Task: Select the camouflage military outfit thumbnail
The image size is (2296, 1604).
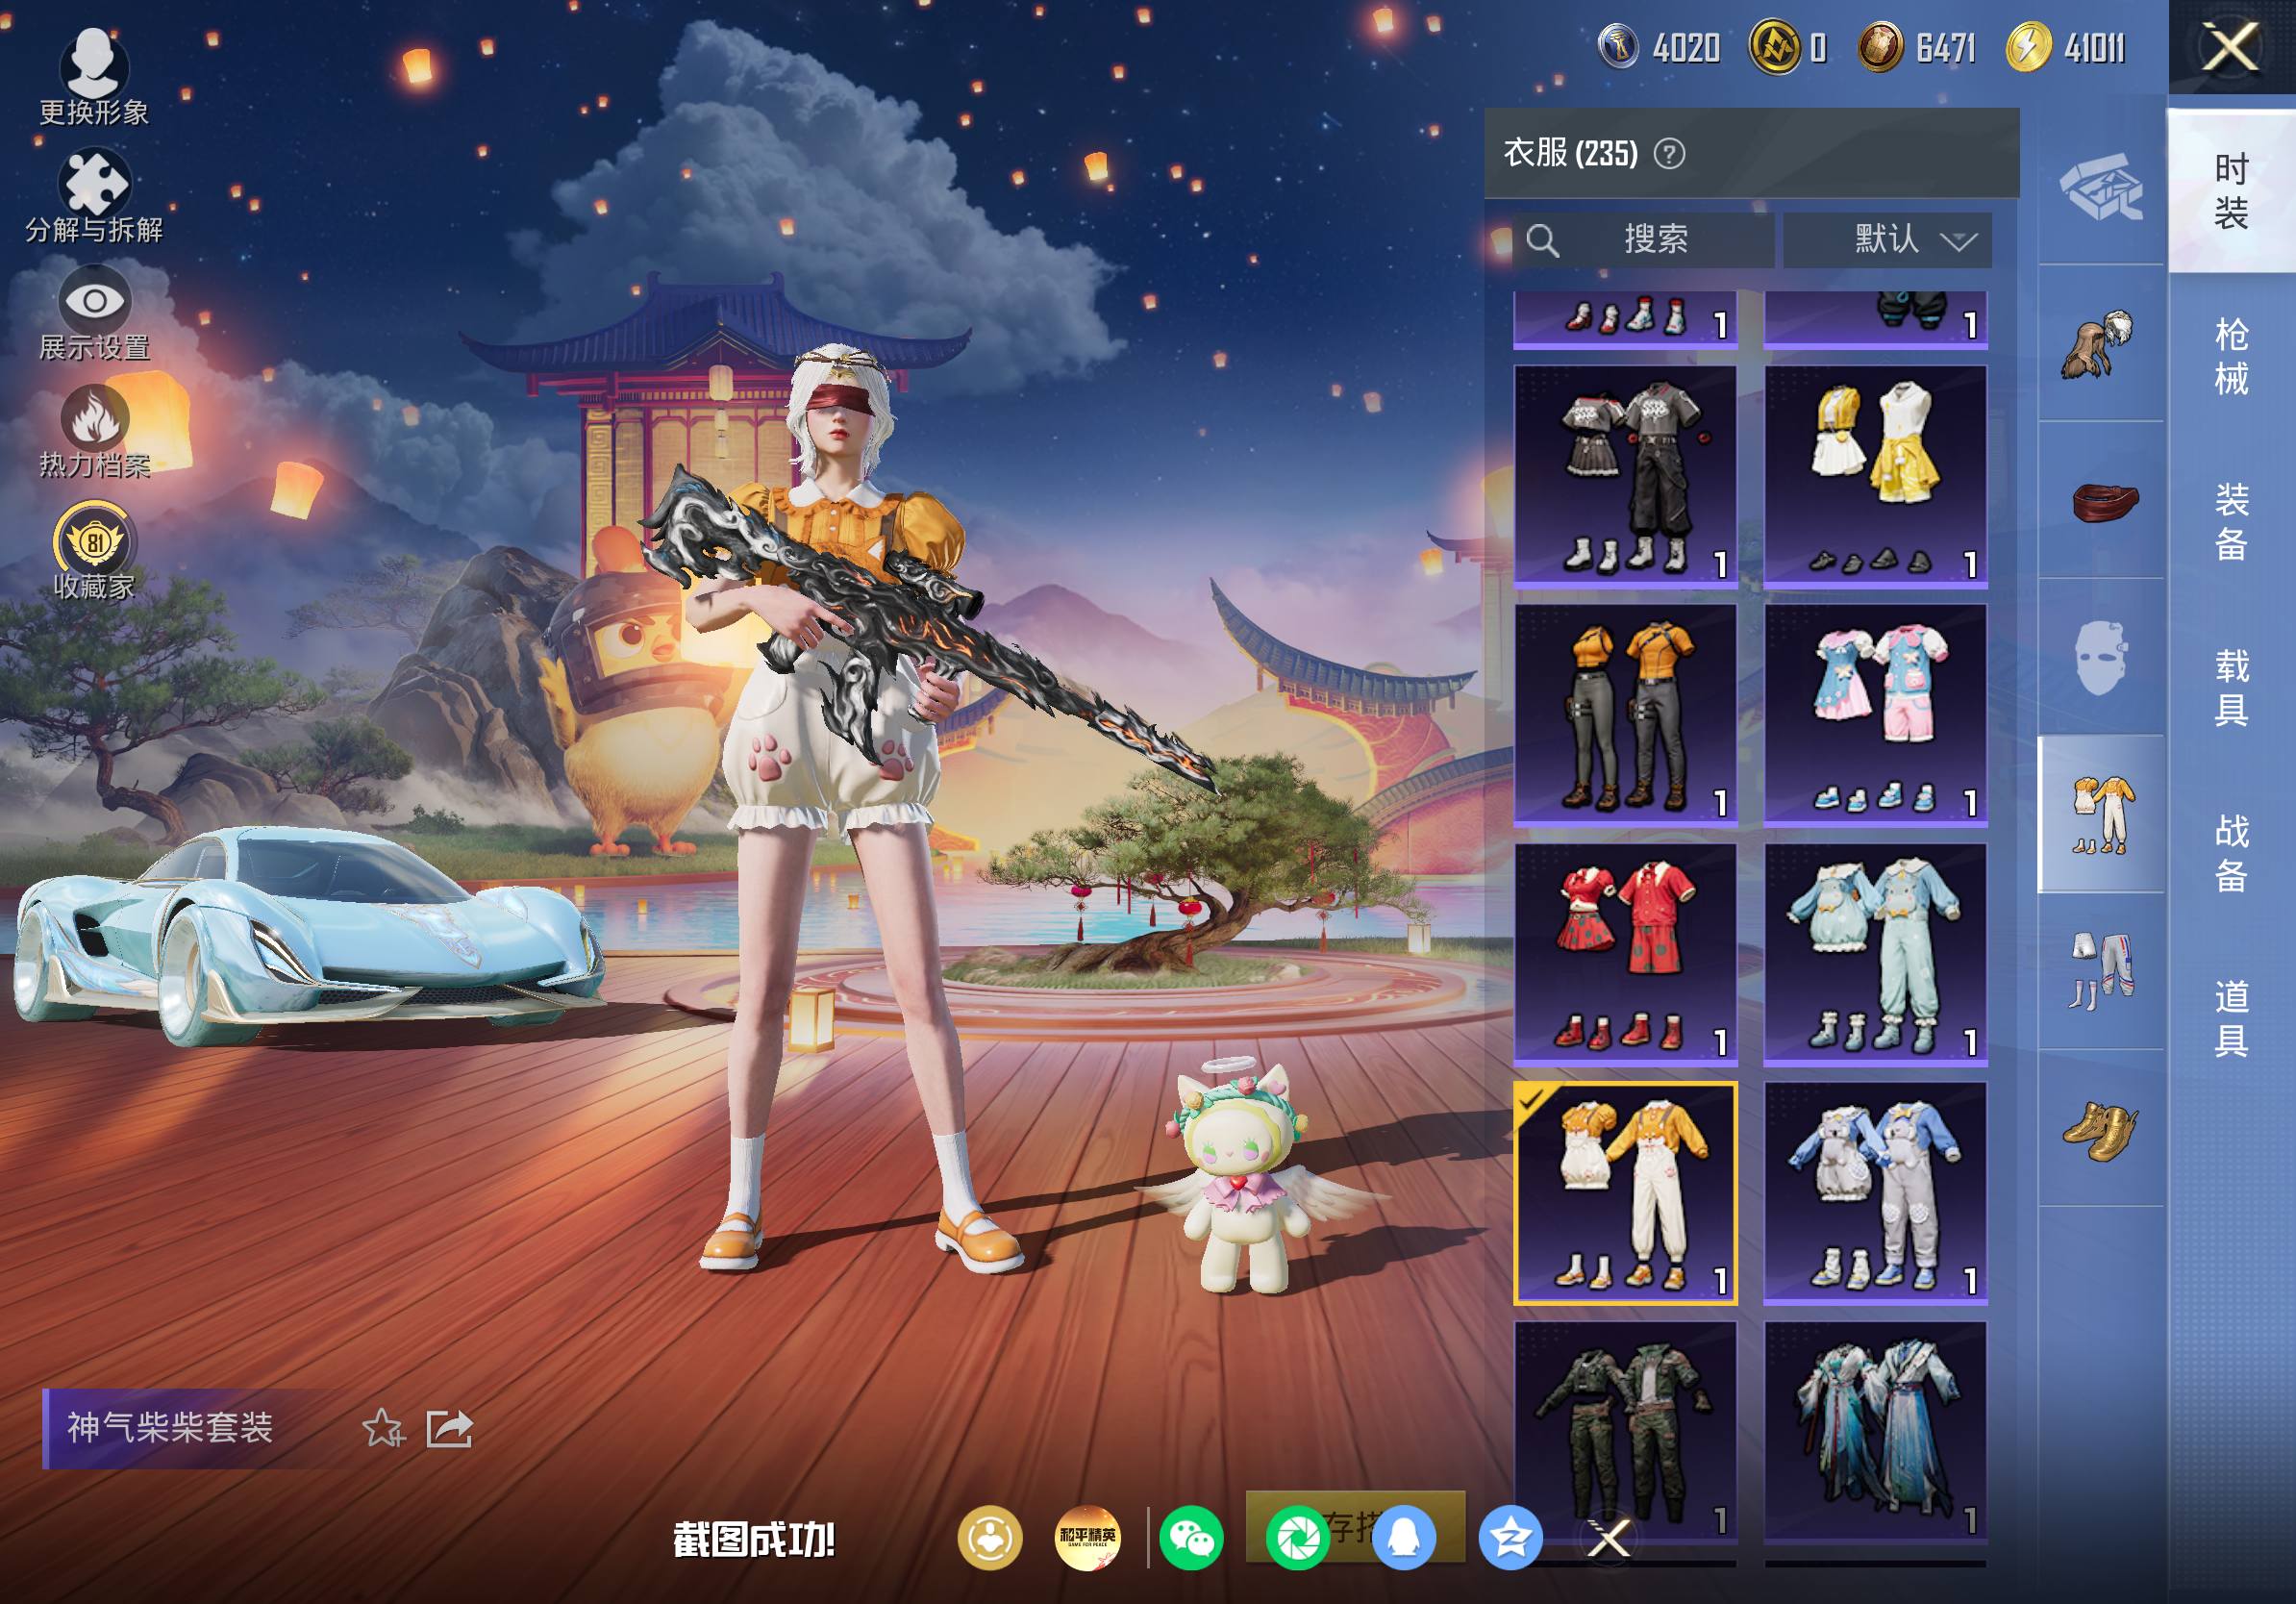Action: coord(1625,1432)
